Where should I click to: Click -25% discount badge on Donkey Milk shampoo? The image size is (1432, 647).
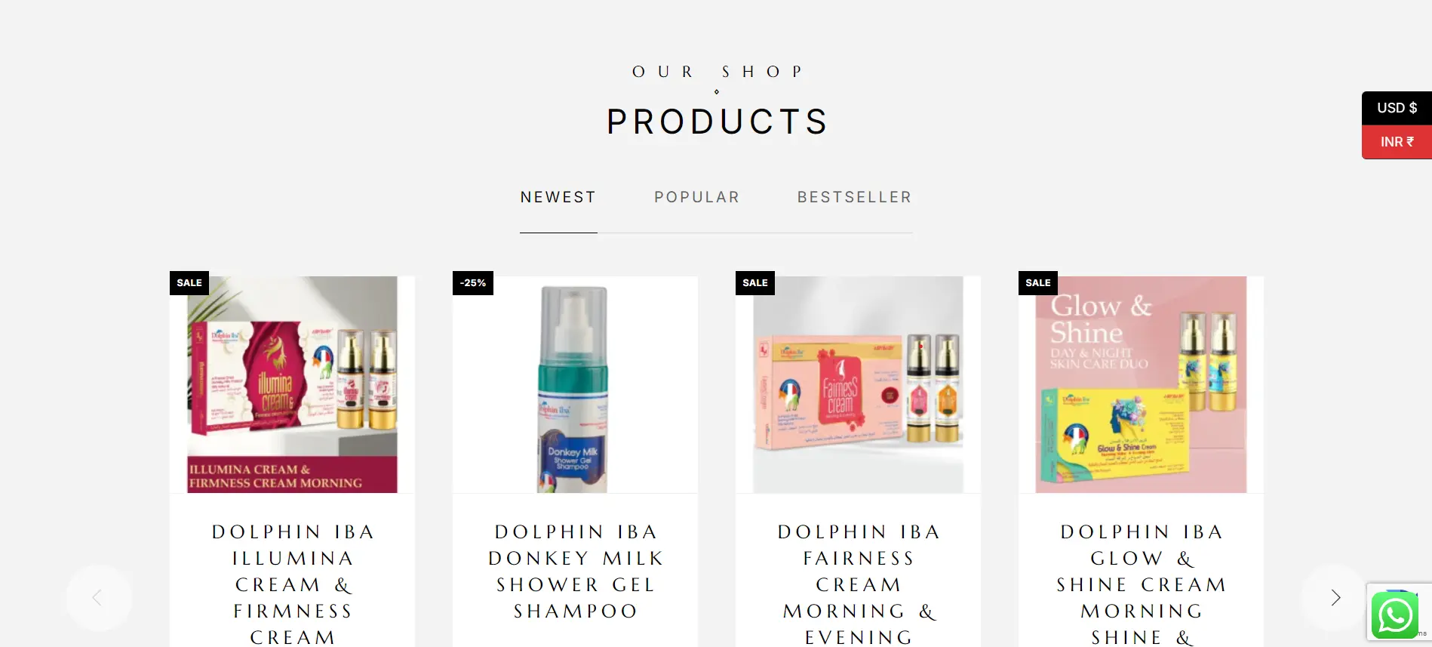473,282
